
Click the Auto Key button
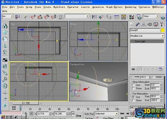[89, 114]
